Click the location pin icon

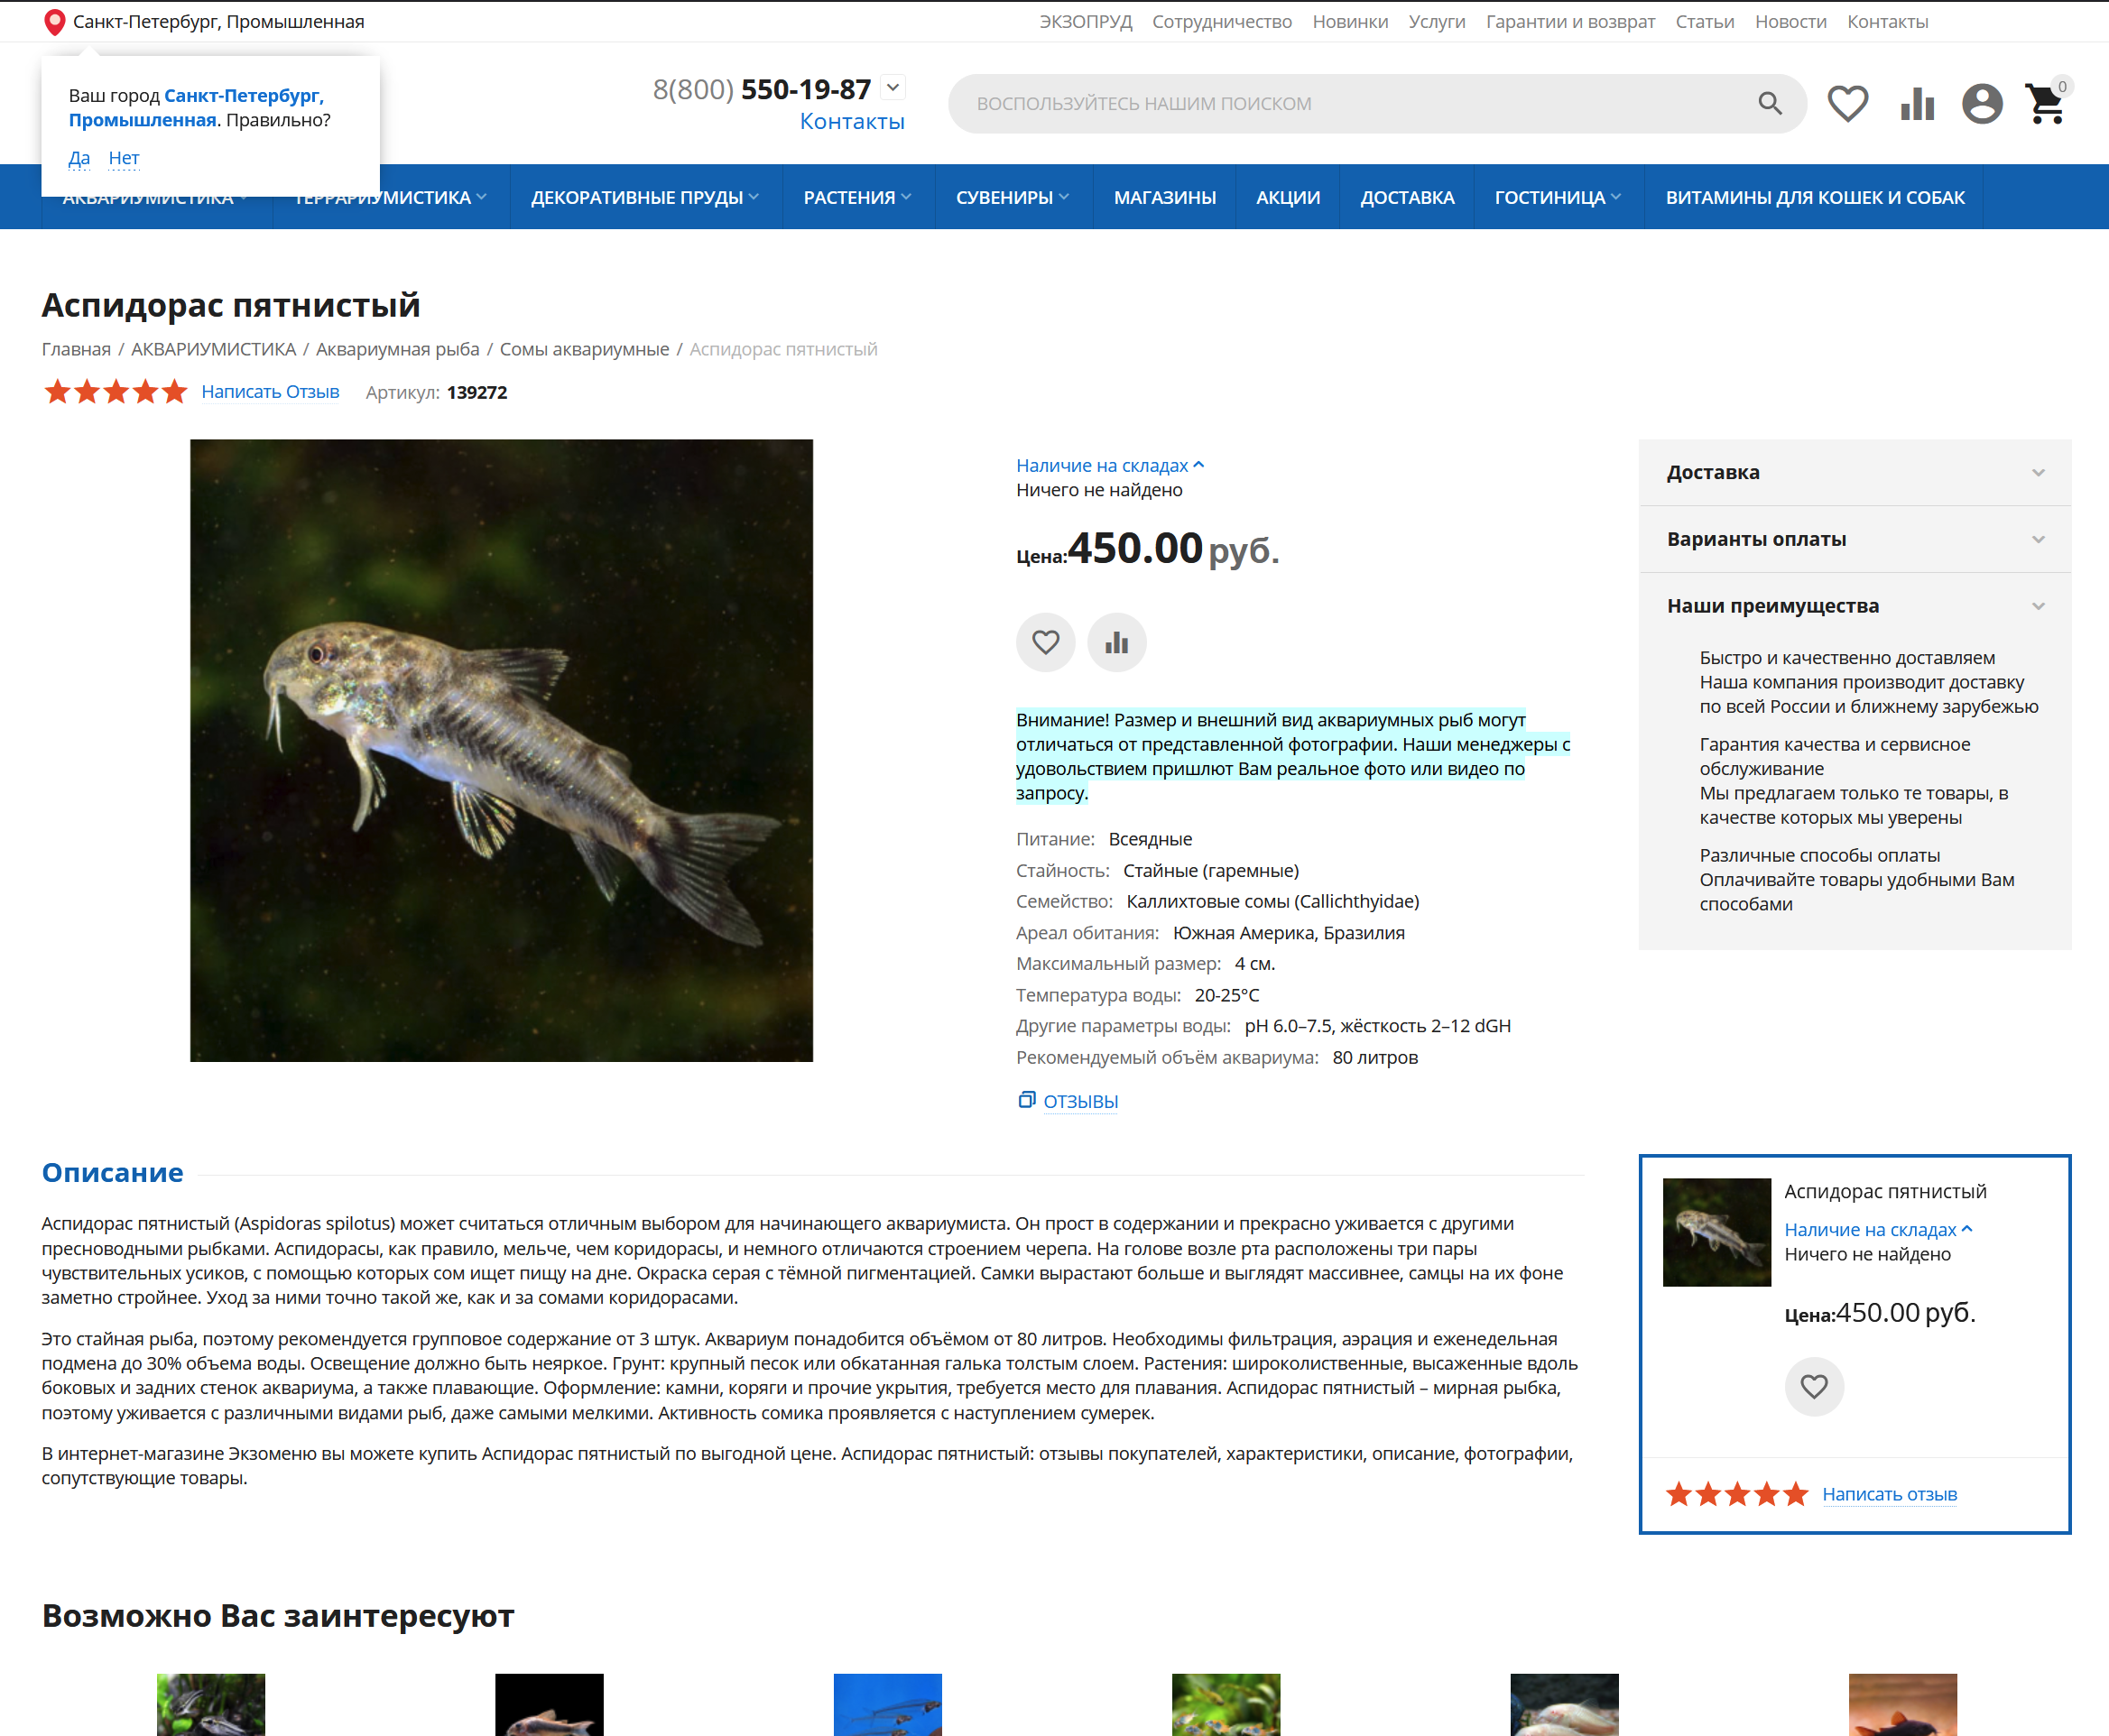tap(55, 22)
